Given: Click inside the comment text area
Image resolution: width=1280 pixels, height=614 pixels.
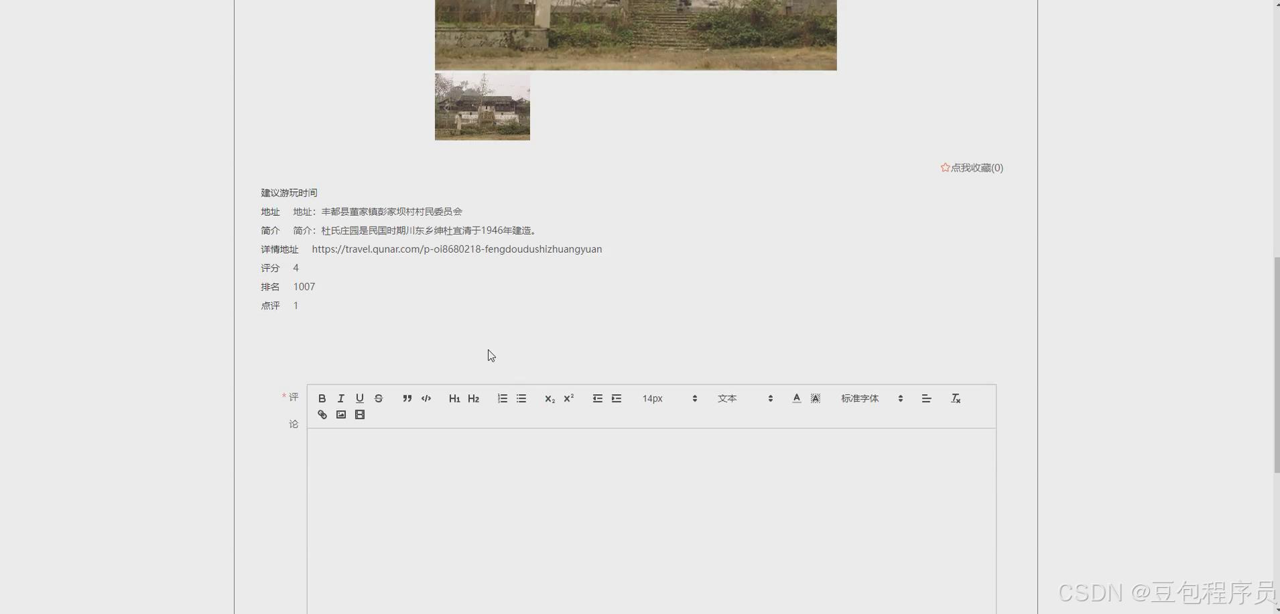Looking at the screenshot, I should pos(651,521).
